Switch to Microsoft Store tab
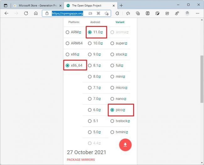 coord(37,6)
